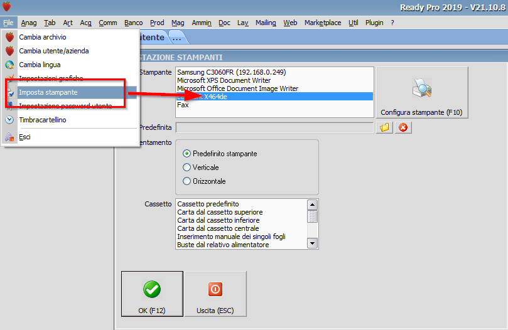Select Microsoft Office Document Image Writer

point(274,88)
